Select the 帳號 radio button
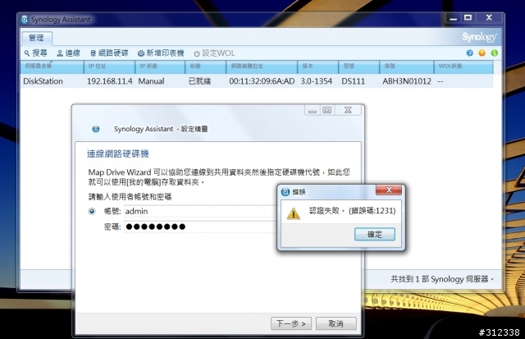Screen dimensions: 525x339 (x=92, y=212)
